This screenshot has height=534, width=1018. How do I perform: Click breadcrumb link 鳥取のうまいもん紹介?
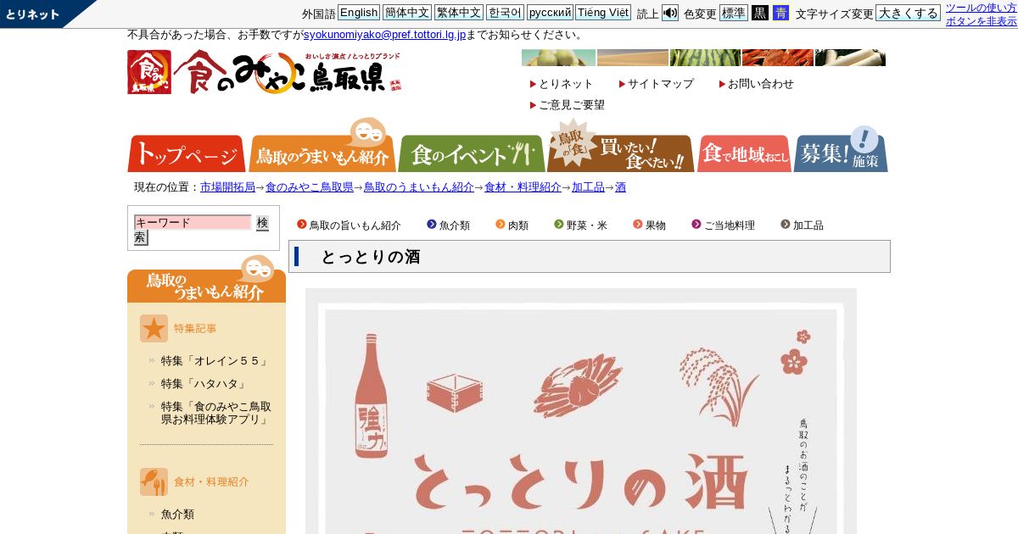point(419,187)
